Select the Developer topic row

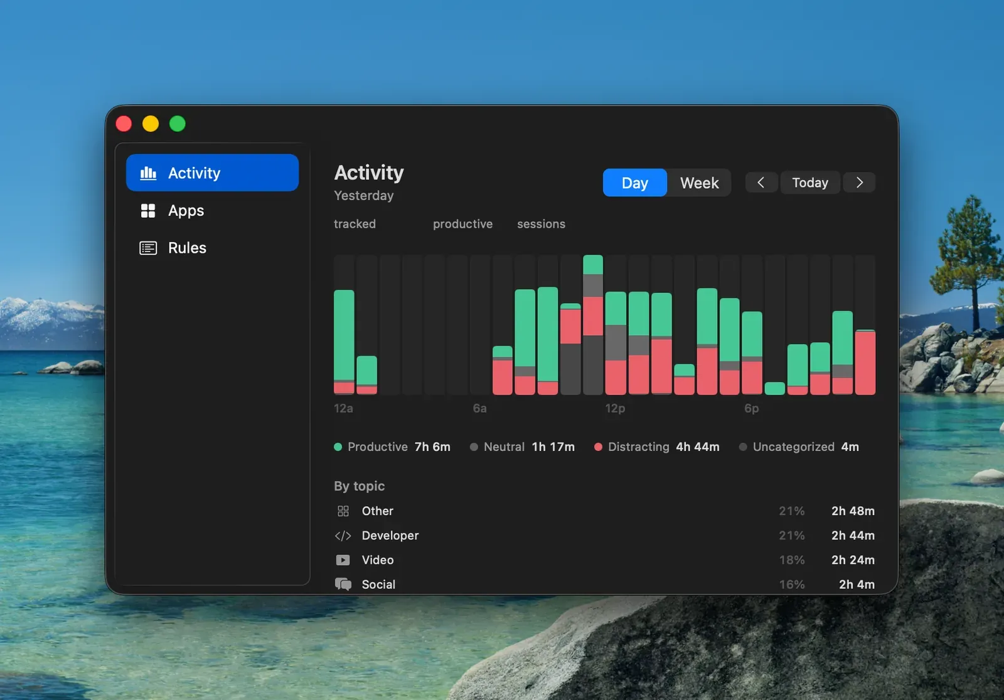[604, 536]
